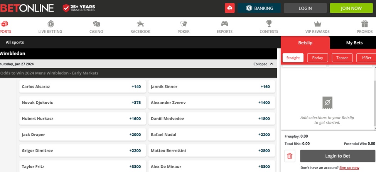Select the Teaser bet type

[x=342, y=58]
